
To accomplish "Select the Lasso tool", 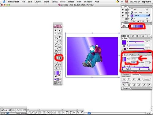I will click(x=60, y=34).
